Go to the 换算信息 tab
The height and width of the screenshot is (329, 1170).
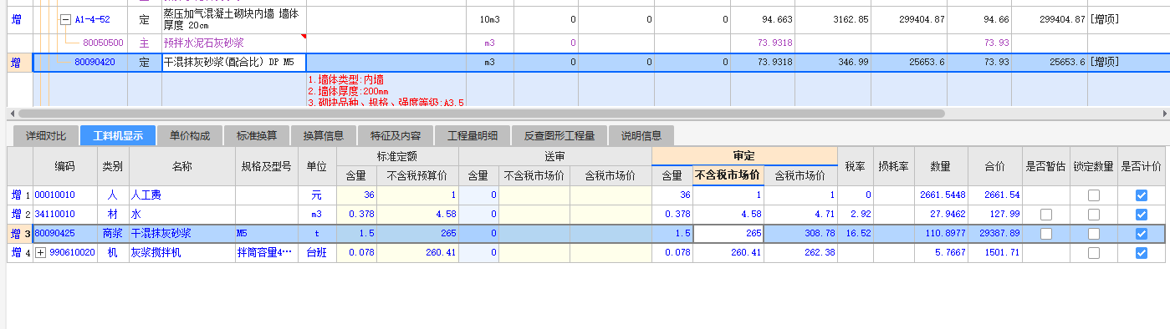click(324, 135)
